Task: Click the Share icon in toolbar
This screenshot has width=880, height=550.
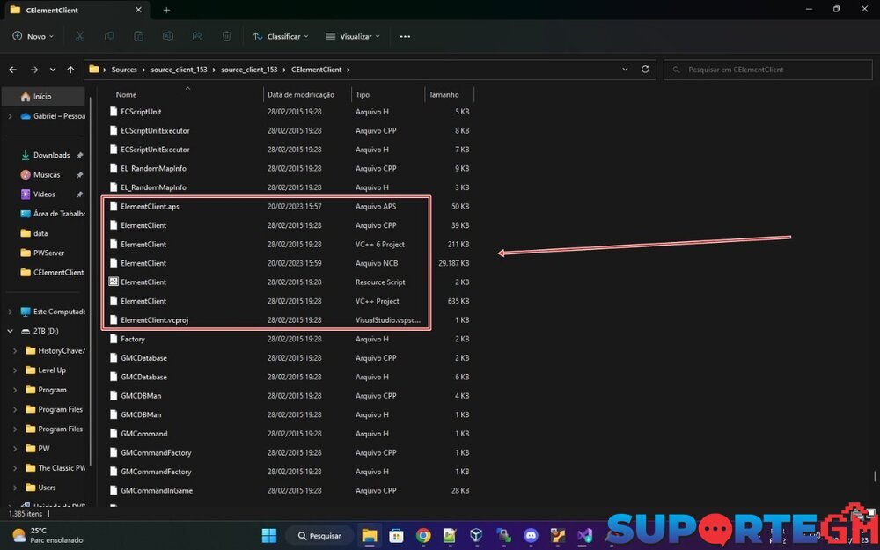Action: tap(197, 36)
